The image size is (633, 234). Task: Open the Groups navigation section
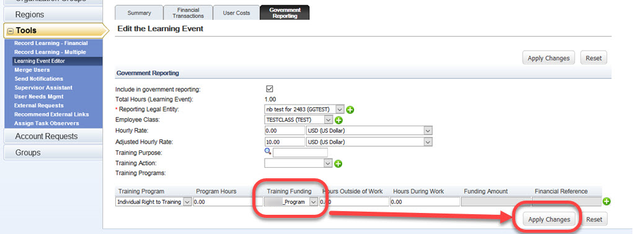(53, 153)
